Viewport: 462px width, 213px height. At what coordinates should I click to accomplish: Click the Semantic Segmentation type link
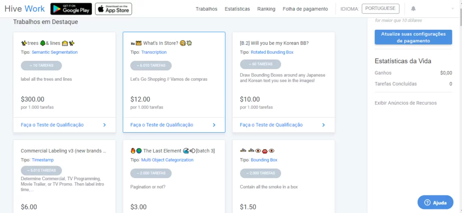[56, 52]
